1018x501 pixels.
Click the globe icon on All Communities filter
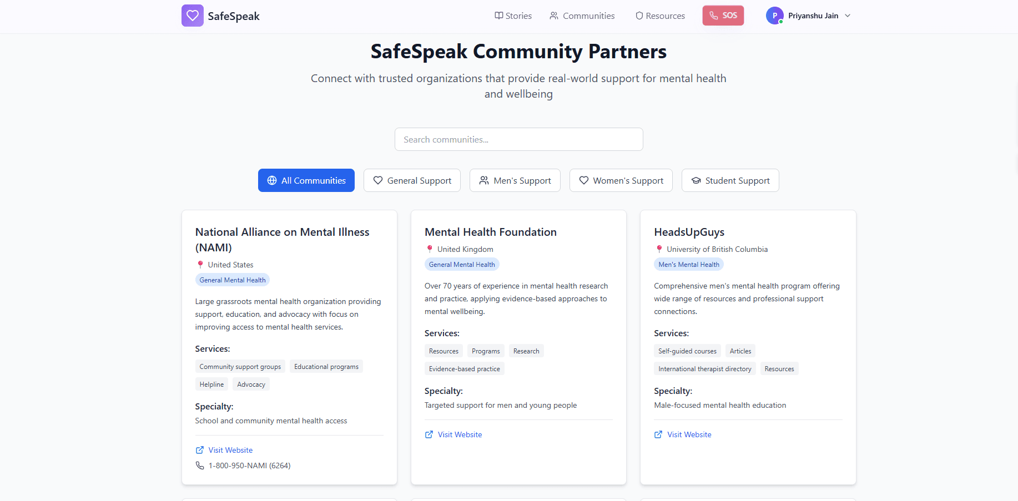point(272,180)
